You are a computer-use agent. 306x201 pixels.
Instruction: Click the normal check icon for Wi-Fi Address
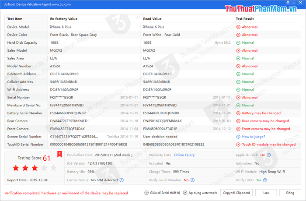238,89
